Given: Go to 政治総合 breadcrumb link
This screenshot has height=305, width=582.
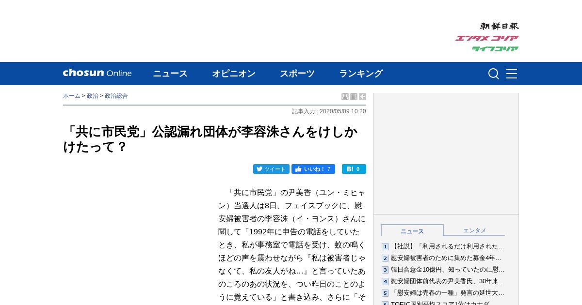Looking at the screenshot, I should [116, 96].
